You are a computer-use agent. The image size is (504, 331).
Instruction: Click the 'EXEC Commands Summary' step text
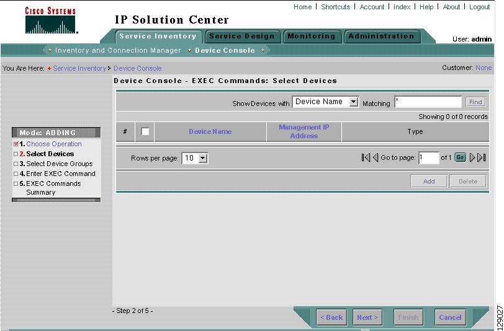click(x=53, y=188)
